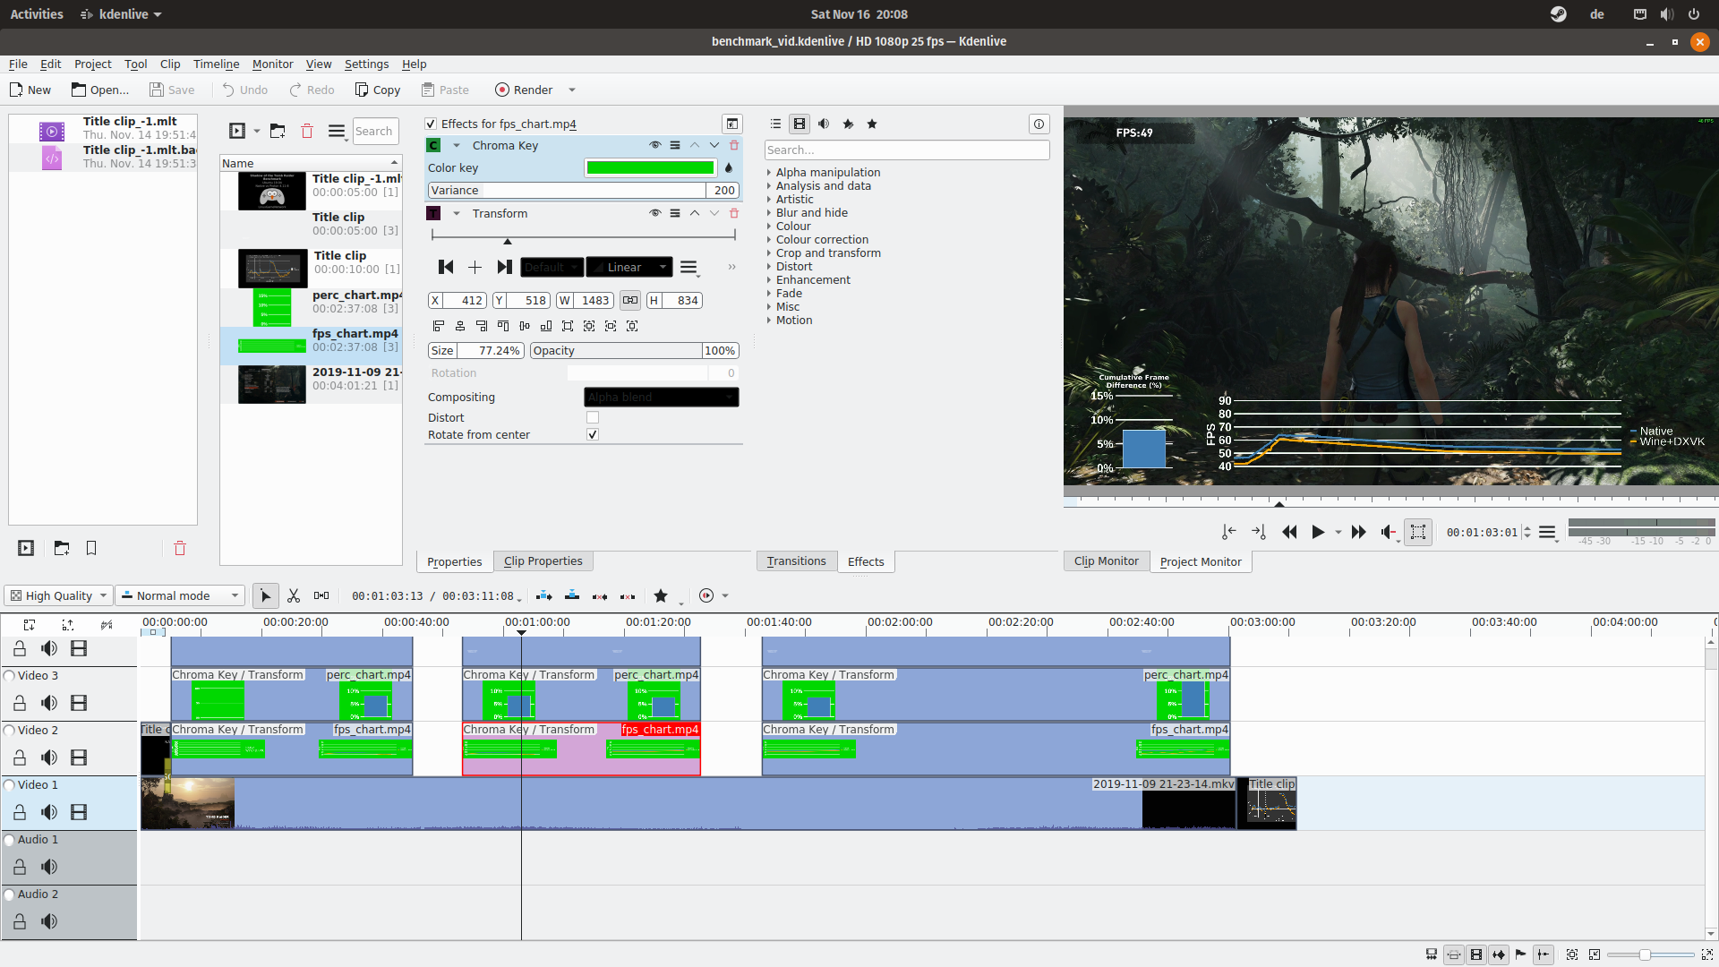Open the Alpha blend compositing dropdown

[662, 397]
